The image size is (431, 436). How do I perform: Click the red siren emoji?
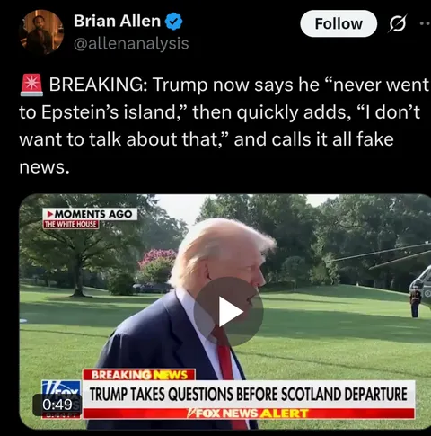point(31,85)
